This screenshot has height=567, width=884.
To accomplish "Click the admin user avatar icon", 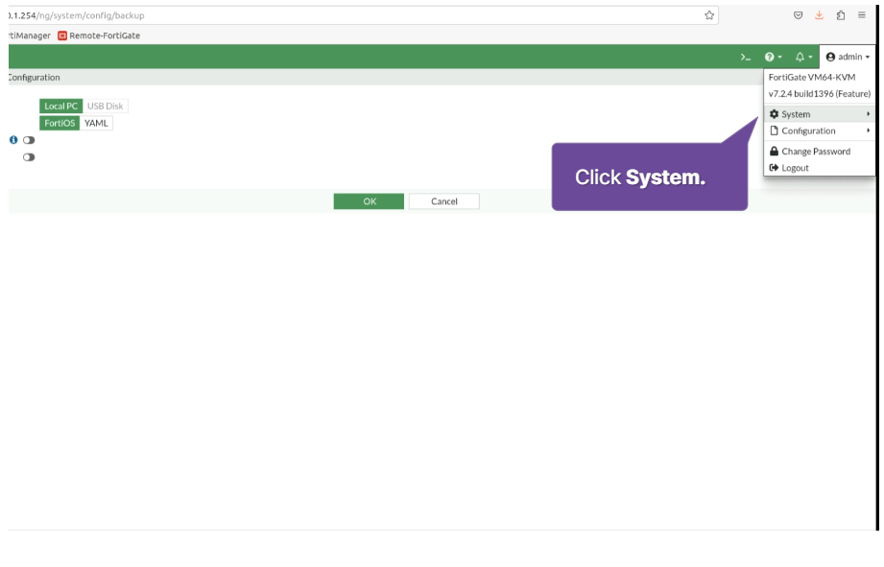I will 830,57.
